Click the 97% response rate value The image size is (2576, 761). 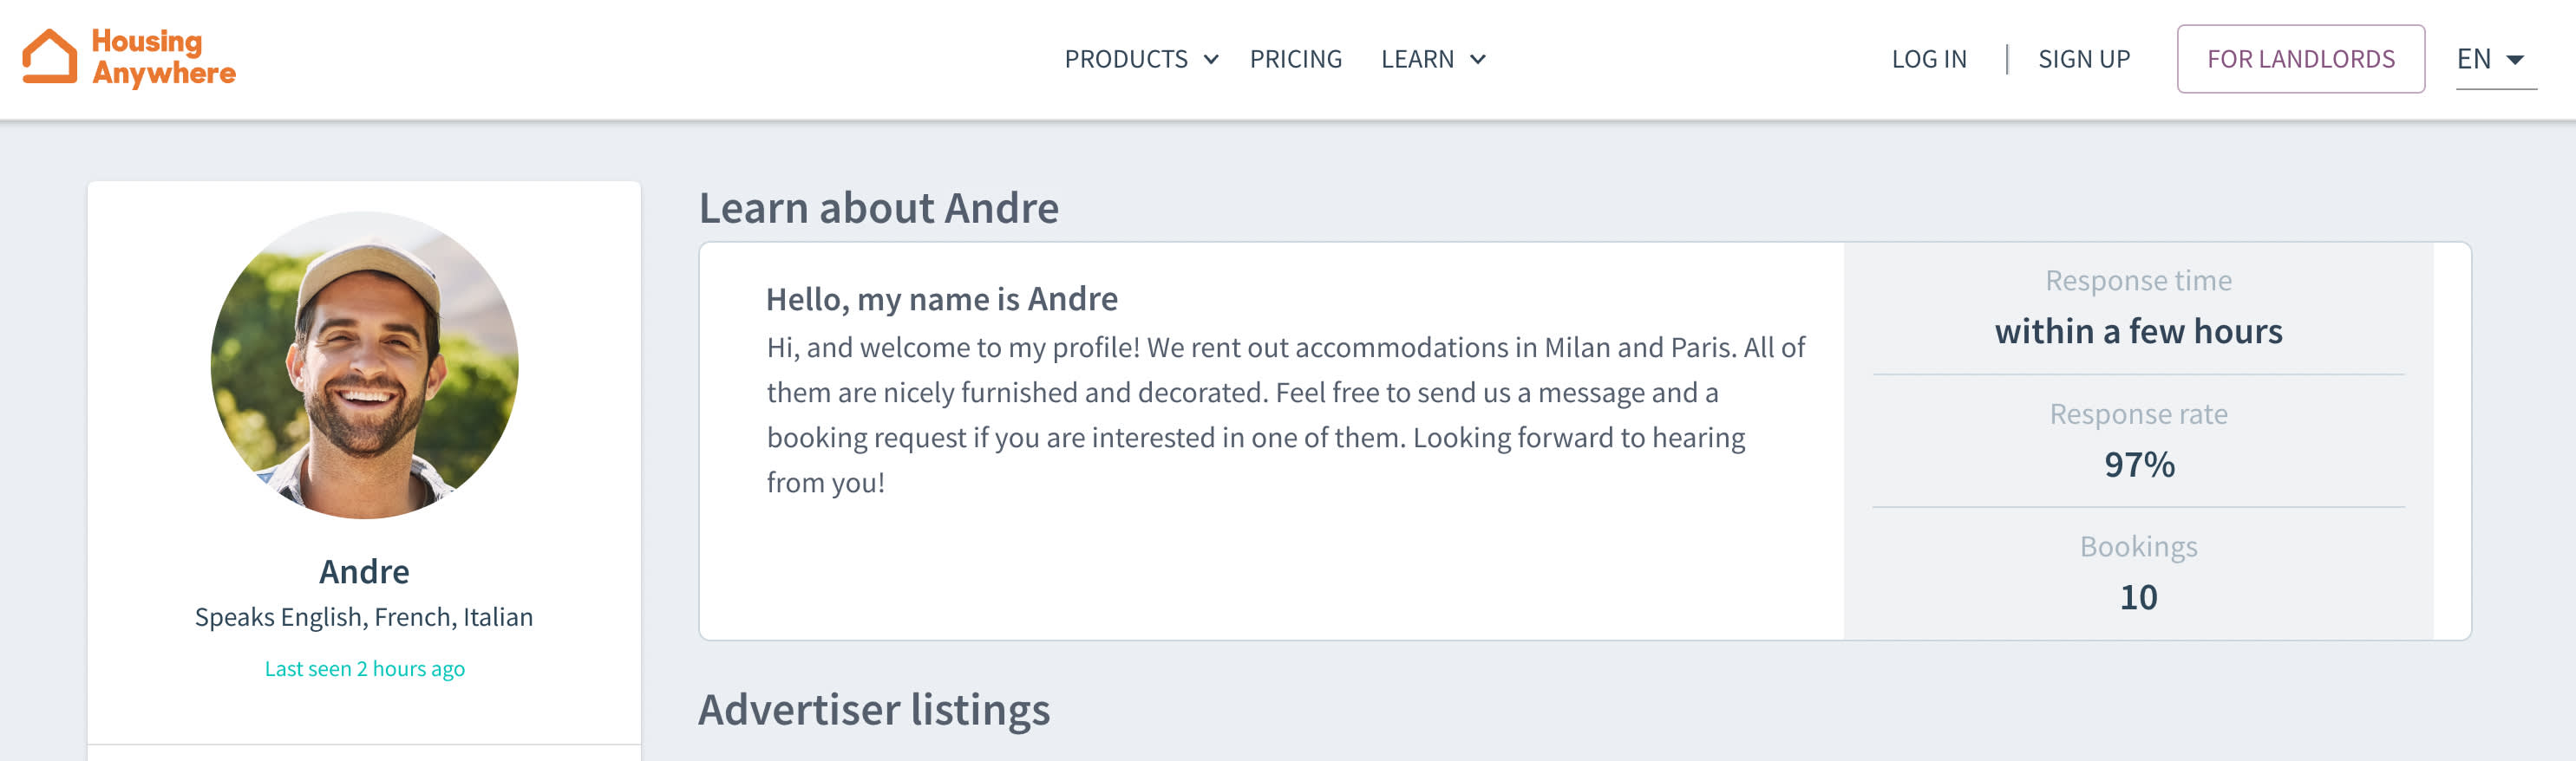2138,465
